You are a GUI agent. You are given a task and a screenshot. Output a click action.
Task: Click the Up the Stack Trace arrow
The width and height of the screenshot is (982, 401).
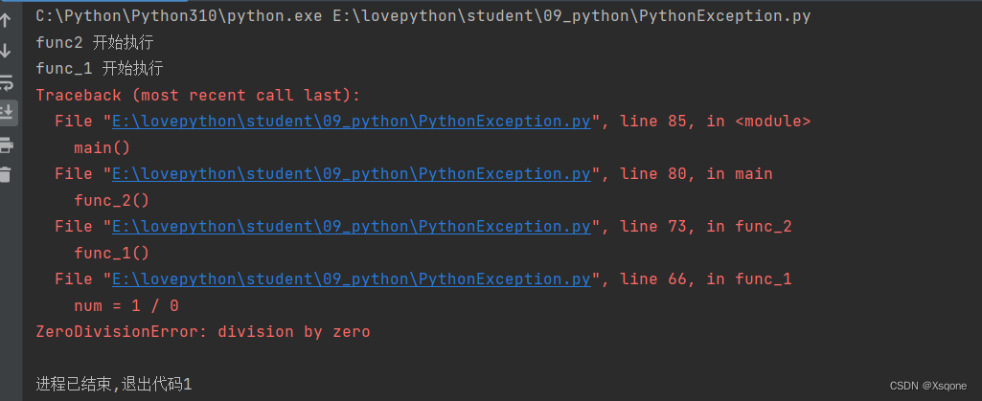click(x=7, y=20)
